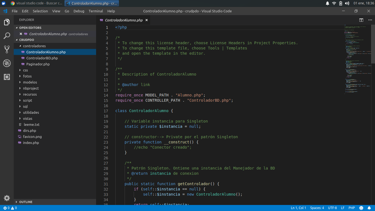Open the Search view in the activity bar
This screenshot has width=375, height=211.
click(7, 36)
